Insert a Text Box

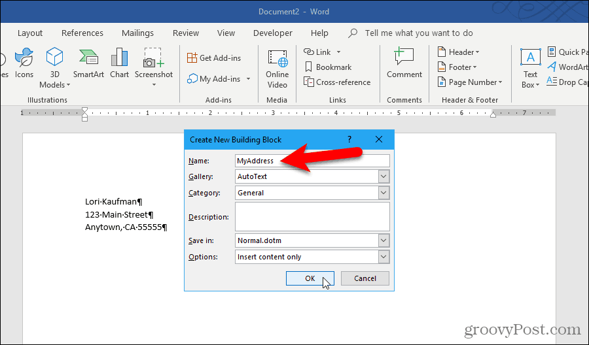coord(530,69)
